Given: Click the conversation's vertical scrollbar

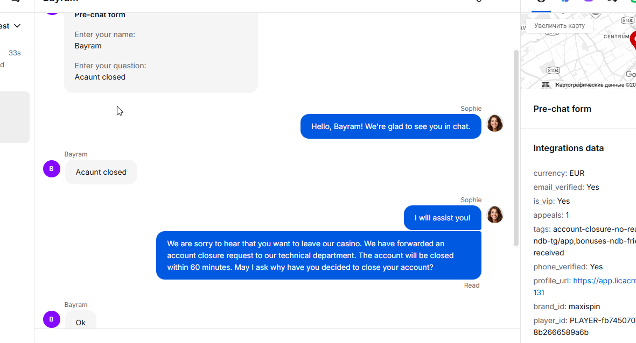Looking at the screenshot, I should pyautogui.click(x=516, y=145).
